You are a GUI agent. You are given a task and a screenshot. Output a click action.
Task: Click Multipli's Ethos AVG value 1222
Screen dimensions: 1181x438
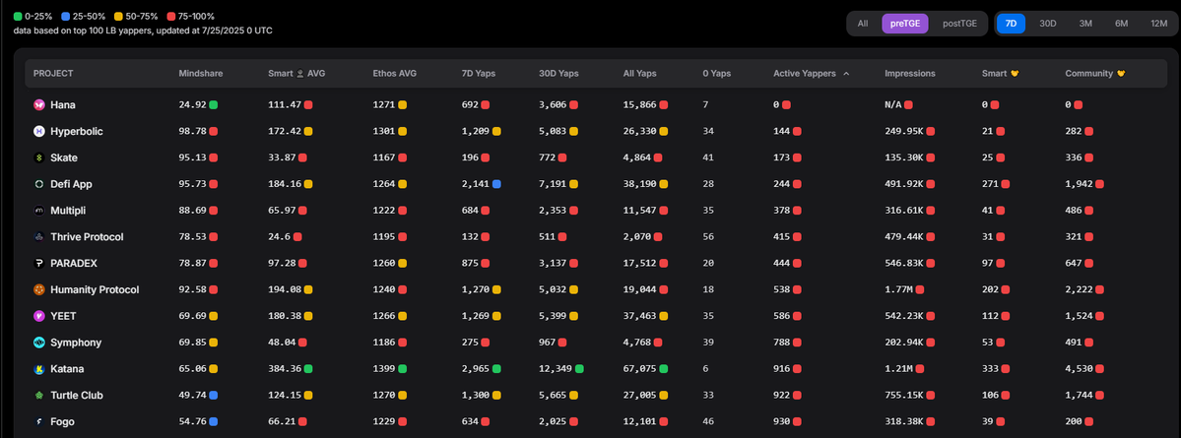click(384, 211)
